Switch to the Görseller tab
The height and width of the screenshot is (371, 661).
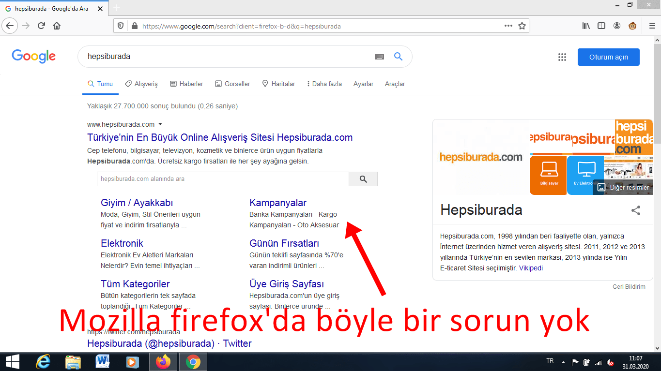point(232,84)
